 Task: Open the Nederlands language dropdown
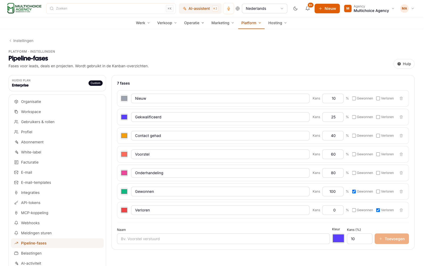264,9
